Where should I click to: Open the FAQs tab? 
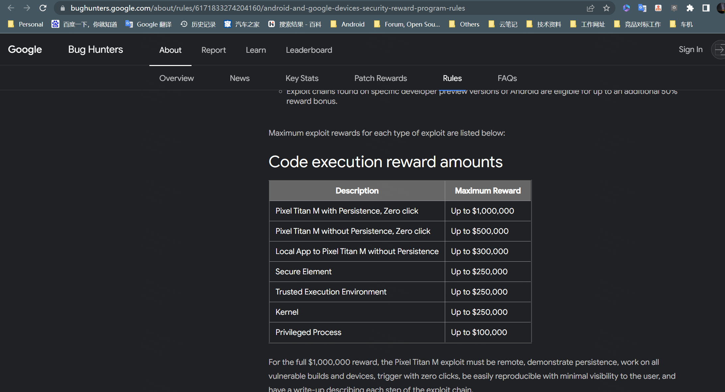click(507, 78)
